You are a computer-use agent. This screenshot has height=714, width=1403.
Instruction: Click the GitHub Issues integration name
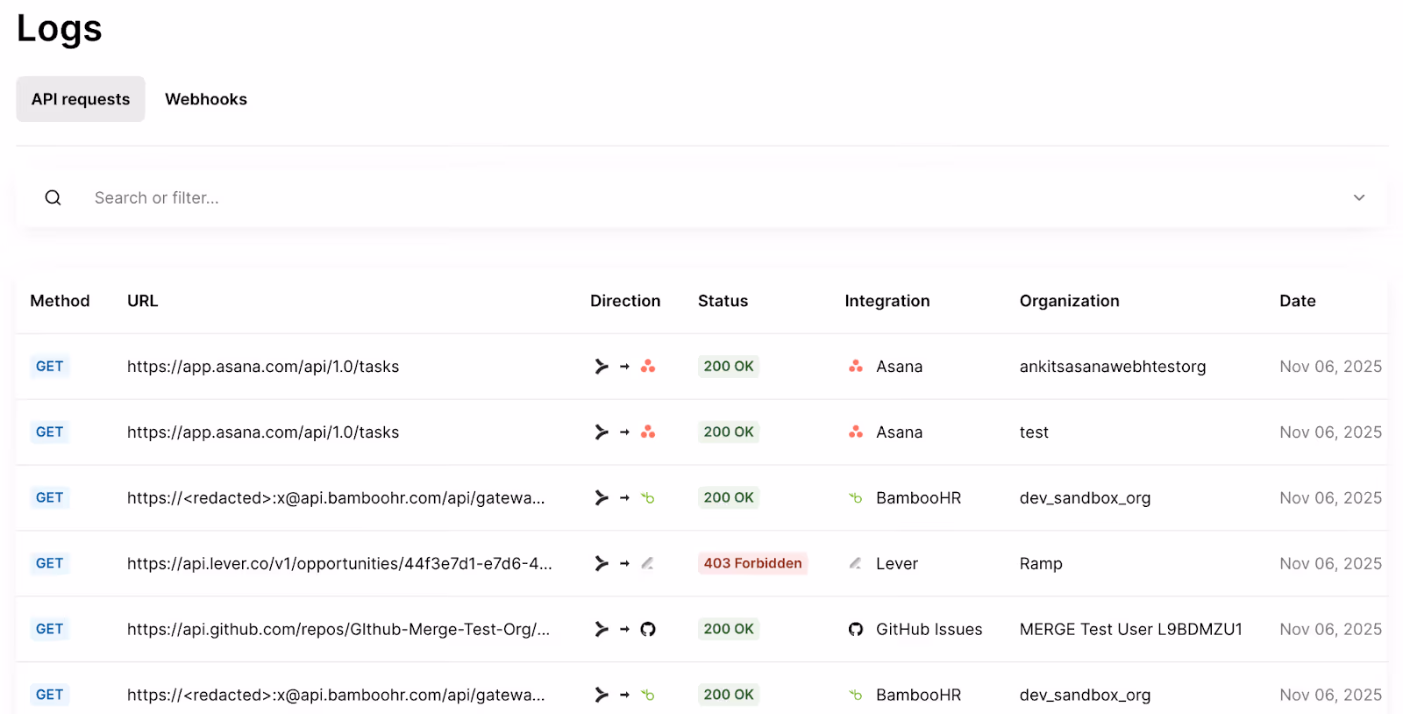929,630
